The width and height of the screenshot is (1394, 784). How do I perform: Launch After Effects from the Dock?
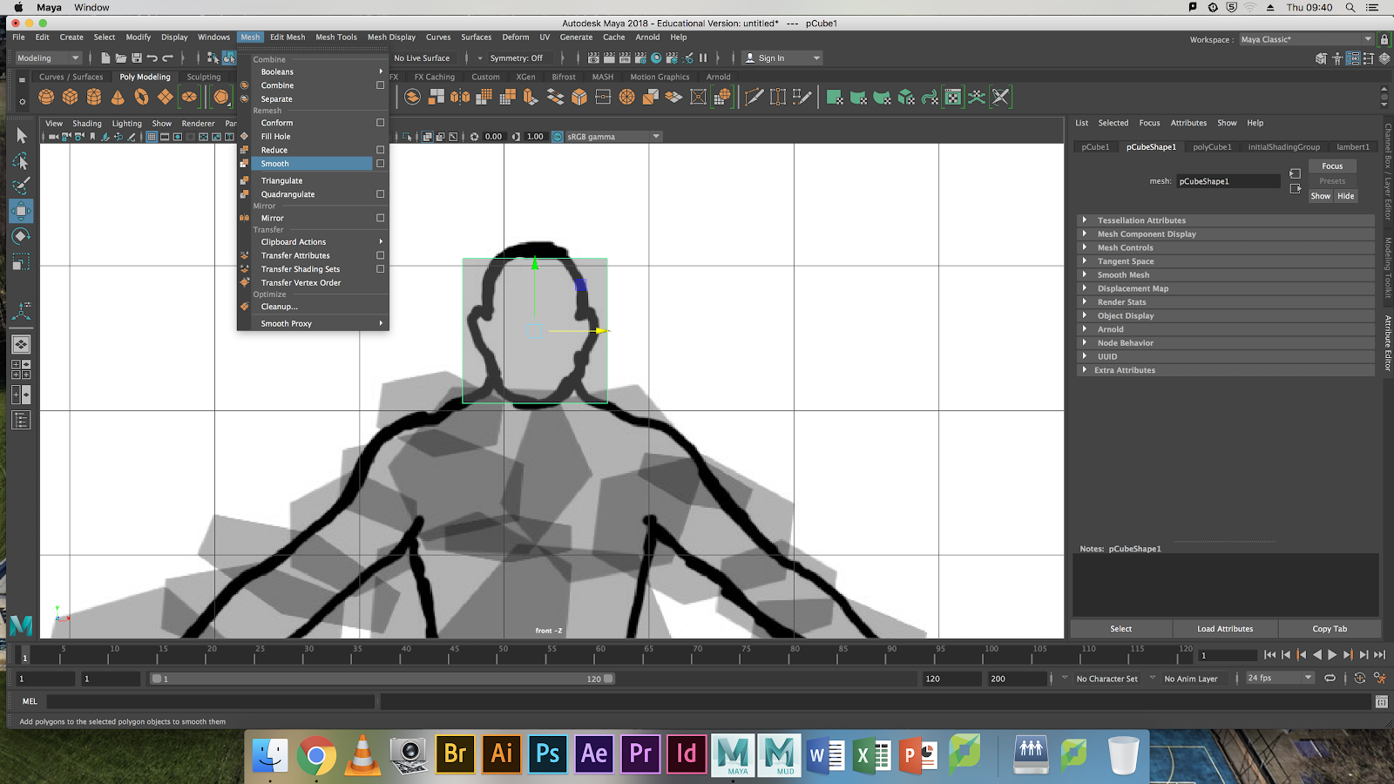click(594, 753)
